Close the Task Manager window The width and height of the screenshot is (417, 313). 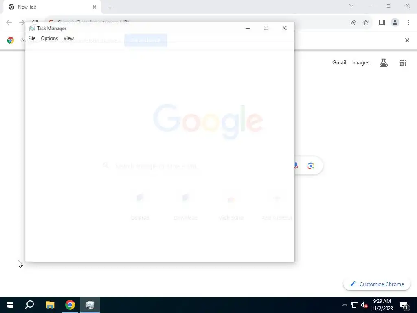click(x=285, y=28)
